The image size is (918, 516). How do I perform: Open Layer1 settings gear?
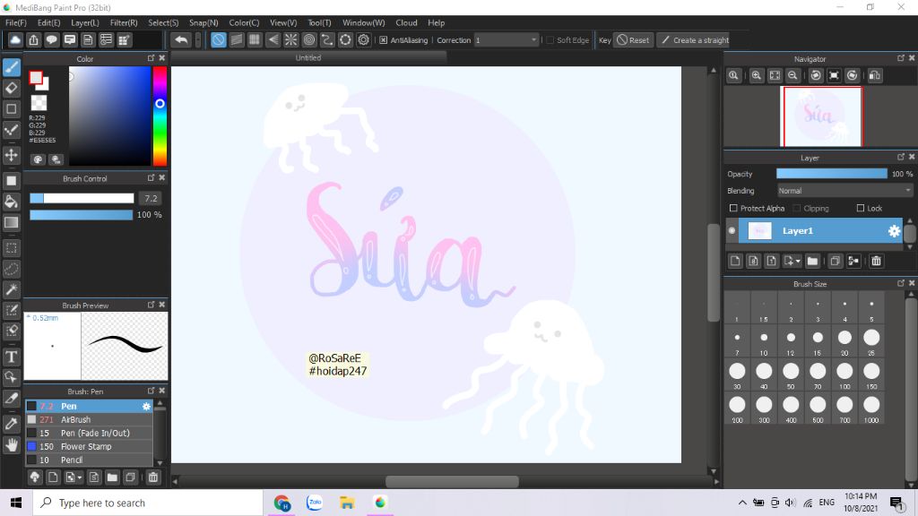tap(894, 231)
